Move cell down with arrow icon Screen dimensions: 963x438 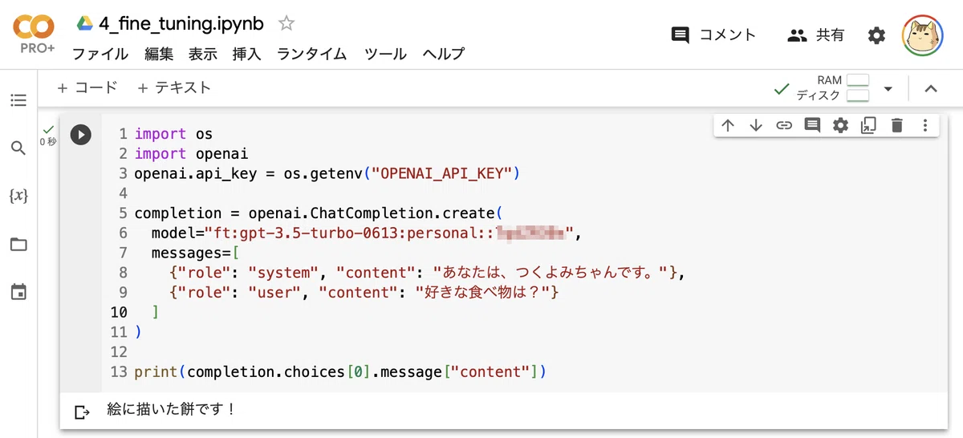(x=756, y=125)
